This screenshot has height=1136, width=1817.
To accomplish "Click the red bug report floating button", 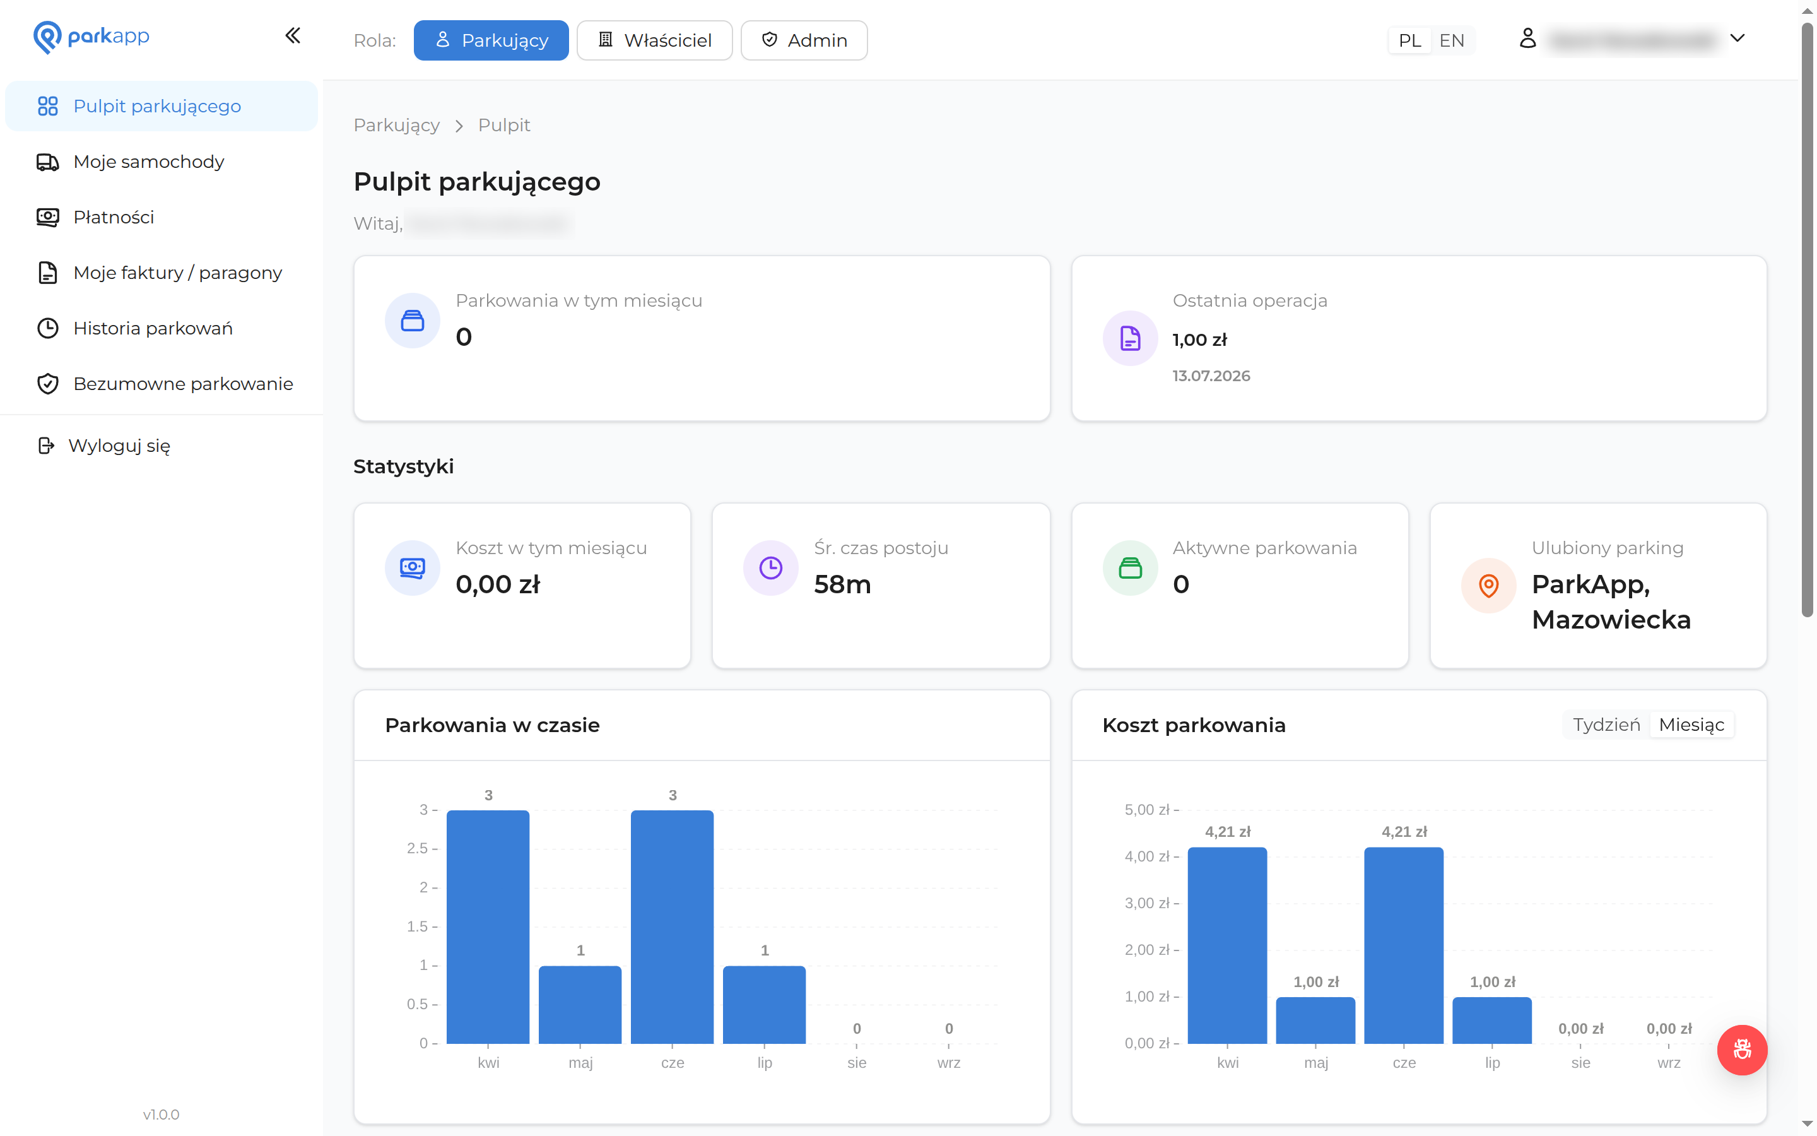I will coord(1742,1050).
